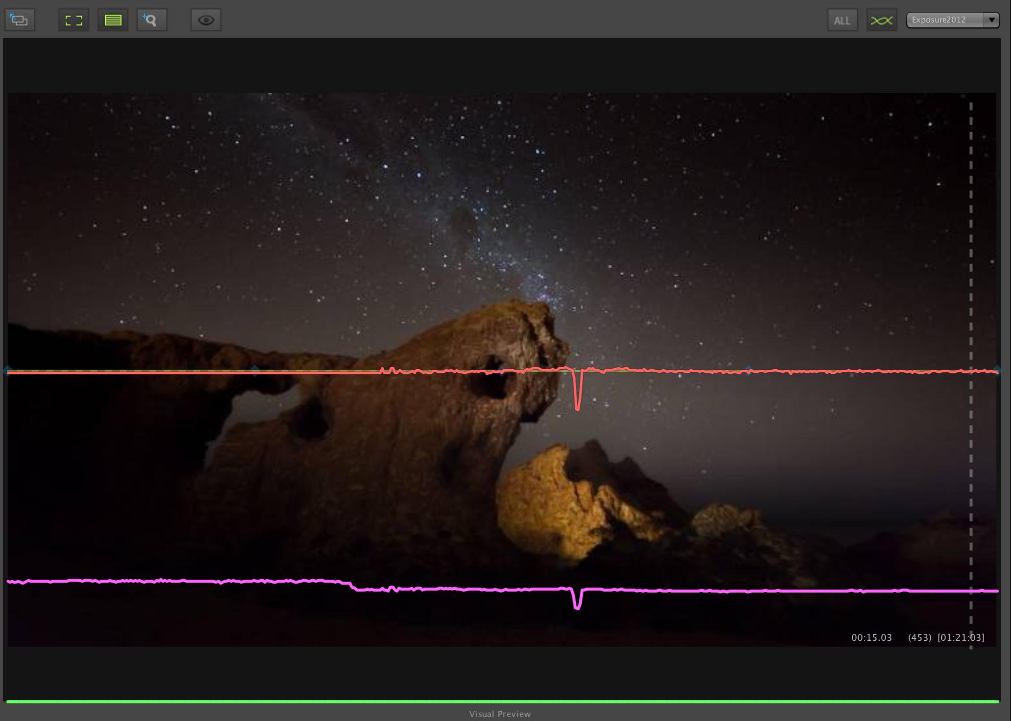Image resolution: width=1011 pixels, height=721 pixels.
Task: Click the green striped lines icon
Action: pos(113,20)
